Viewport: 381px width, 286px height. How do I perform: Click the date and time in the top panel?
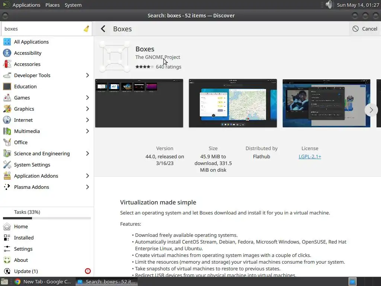pos(358,5)
